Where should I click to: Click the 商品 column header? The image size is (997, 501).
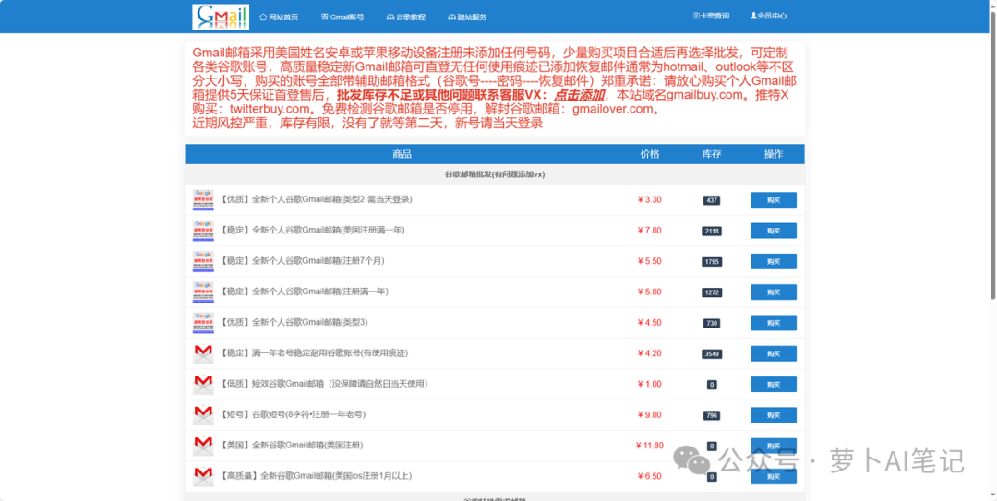click(402, 154)
